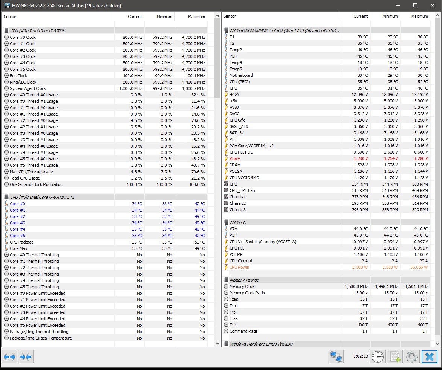Screen dimensions: 442x370
Task: Select the Core Max temperature row
Action: click(105, 248)
